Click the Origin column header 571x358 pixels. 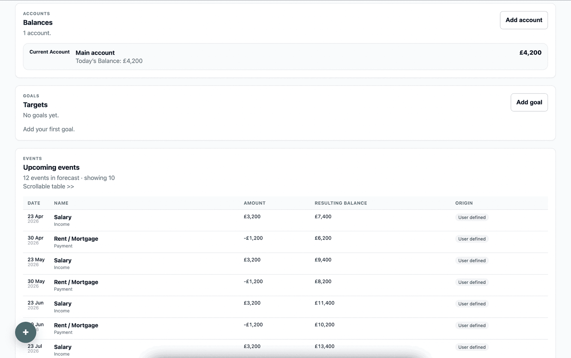(x=464, y=203)
